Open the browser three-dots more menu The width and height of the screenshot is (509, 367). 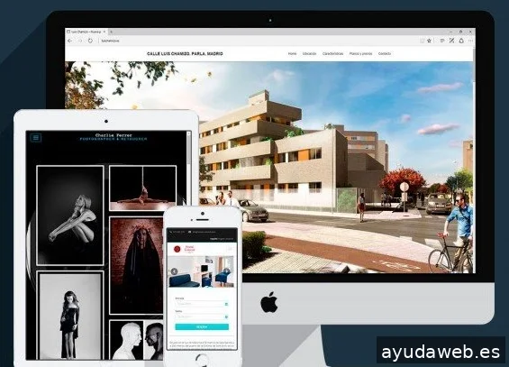pyautogui.click(x=470, y=41)
